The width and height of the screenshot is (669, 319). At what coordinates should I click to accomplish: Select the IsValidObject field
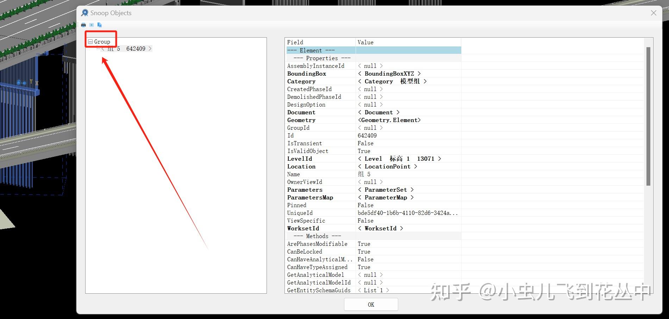click(x=307, y=151)
